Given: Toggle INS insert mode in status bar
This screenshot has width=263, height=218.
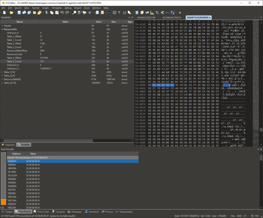Looking at the screenshot, I should [257, 216].
